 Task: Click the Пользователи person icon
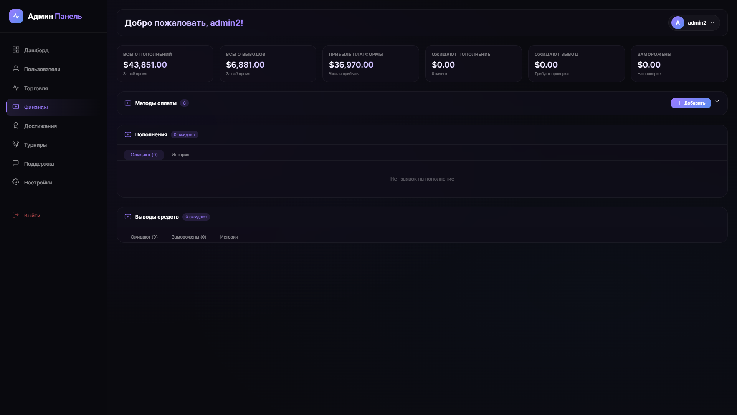16,69
